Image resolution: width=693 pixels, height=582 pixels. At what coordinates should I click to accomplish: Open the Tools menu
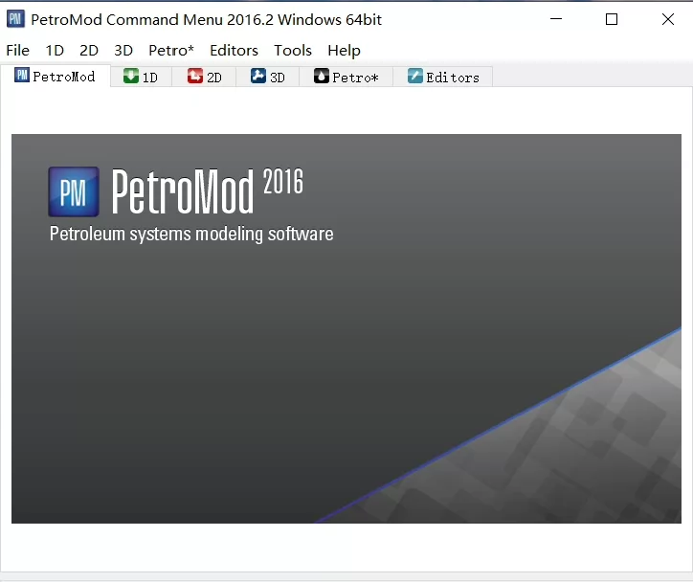pyautogui.click(x=293, y=51)
